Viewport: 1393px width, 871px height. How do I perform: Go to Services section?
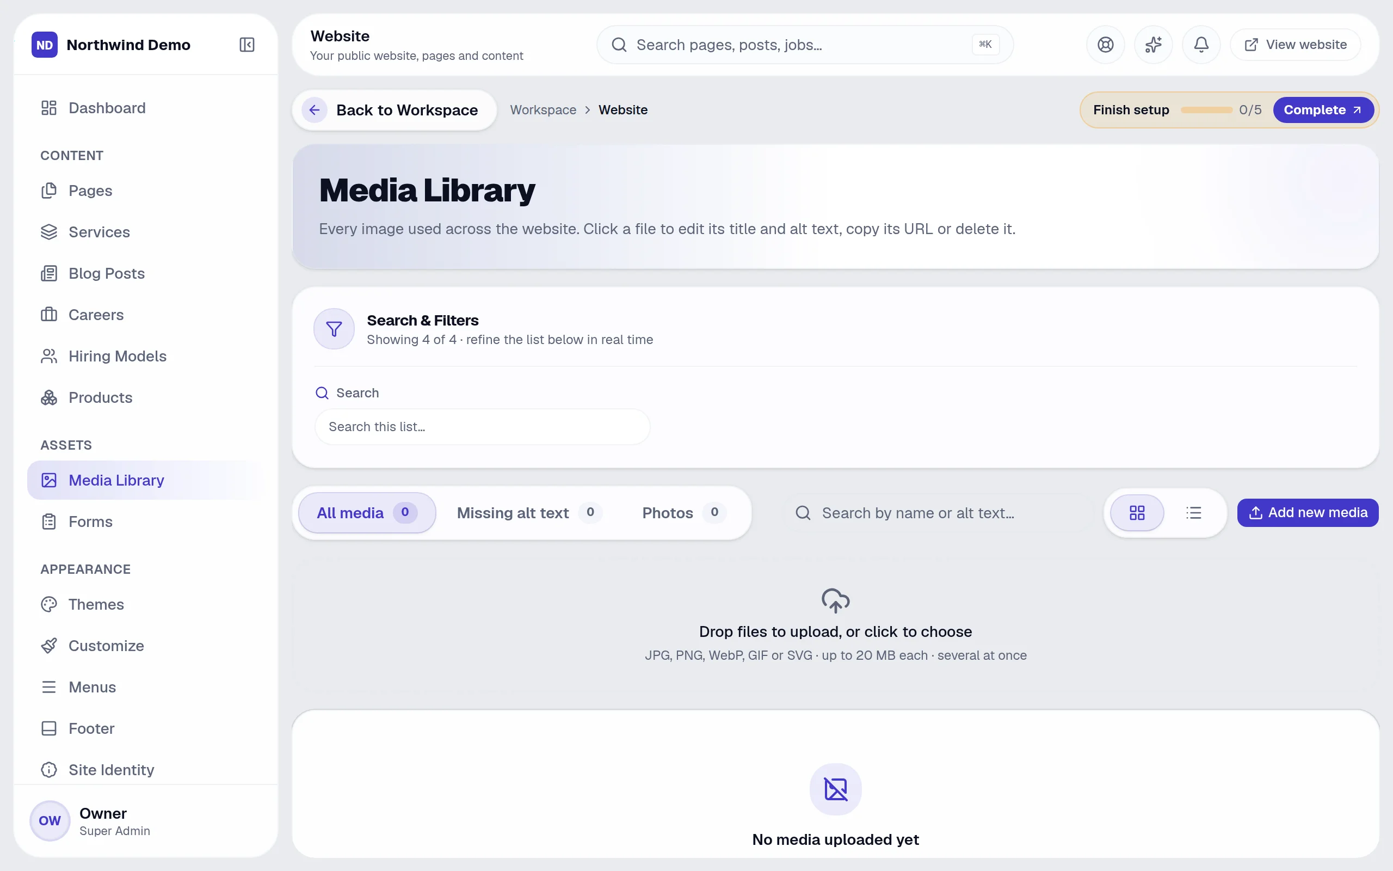146,232
